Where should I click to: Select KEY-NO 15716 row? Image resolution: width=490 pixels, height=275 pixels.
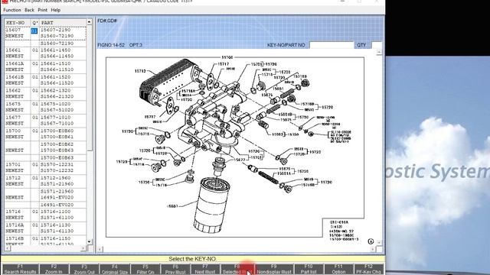point(45,215)
